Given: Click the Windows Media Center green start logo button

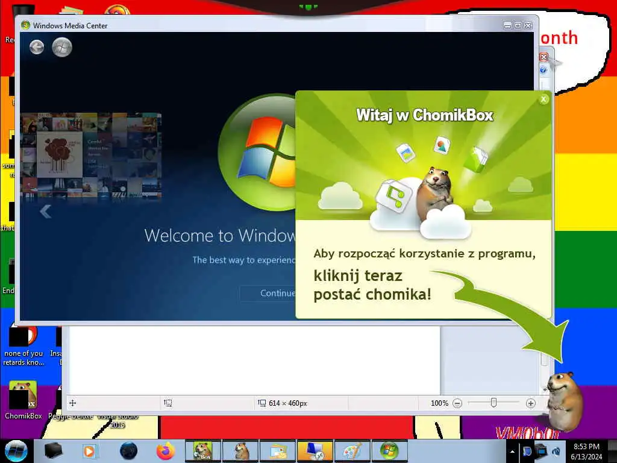Looking at the screenshot, I should tap(62, 48).
